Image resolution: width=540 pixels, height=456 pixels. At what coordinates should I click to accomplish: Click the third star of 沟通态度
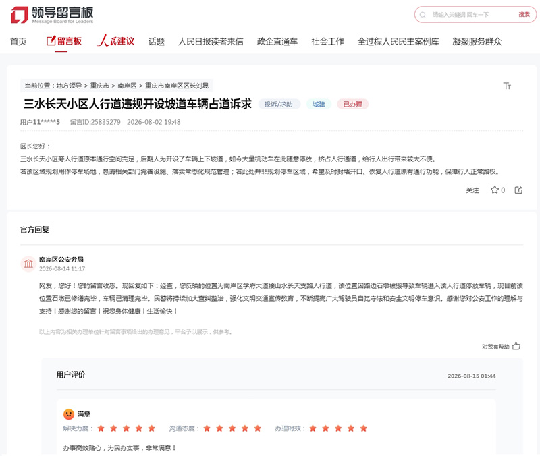click(x=232, y=428)
